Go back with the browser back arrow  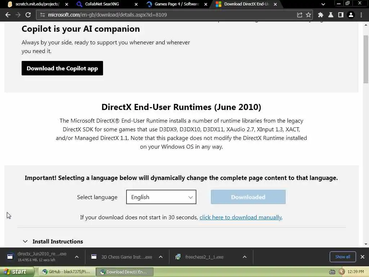(8, 15)
